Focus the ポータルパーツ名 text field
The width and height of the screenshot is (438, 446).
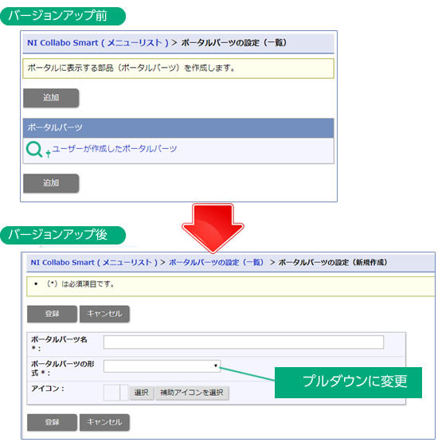[x=244, y=342]
